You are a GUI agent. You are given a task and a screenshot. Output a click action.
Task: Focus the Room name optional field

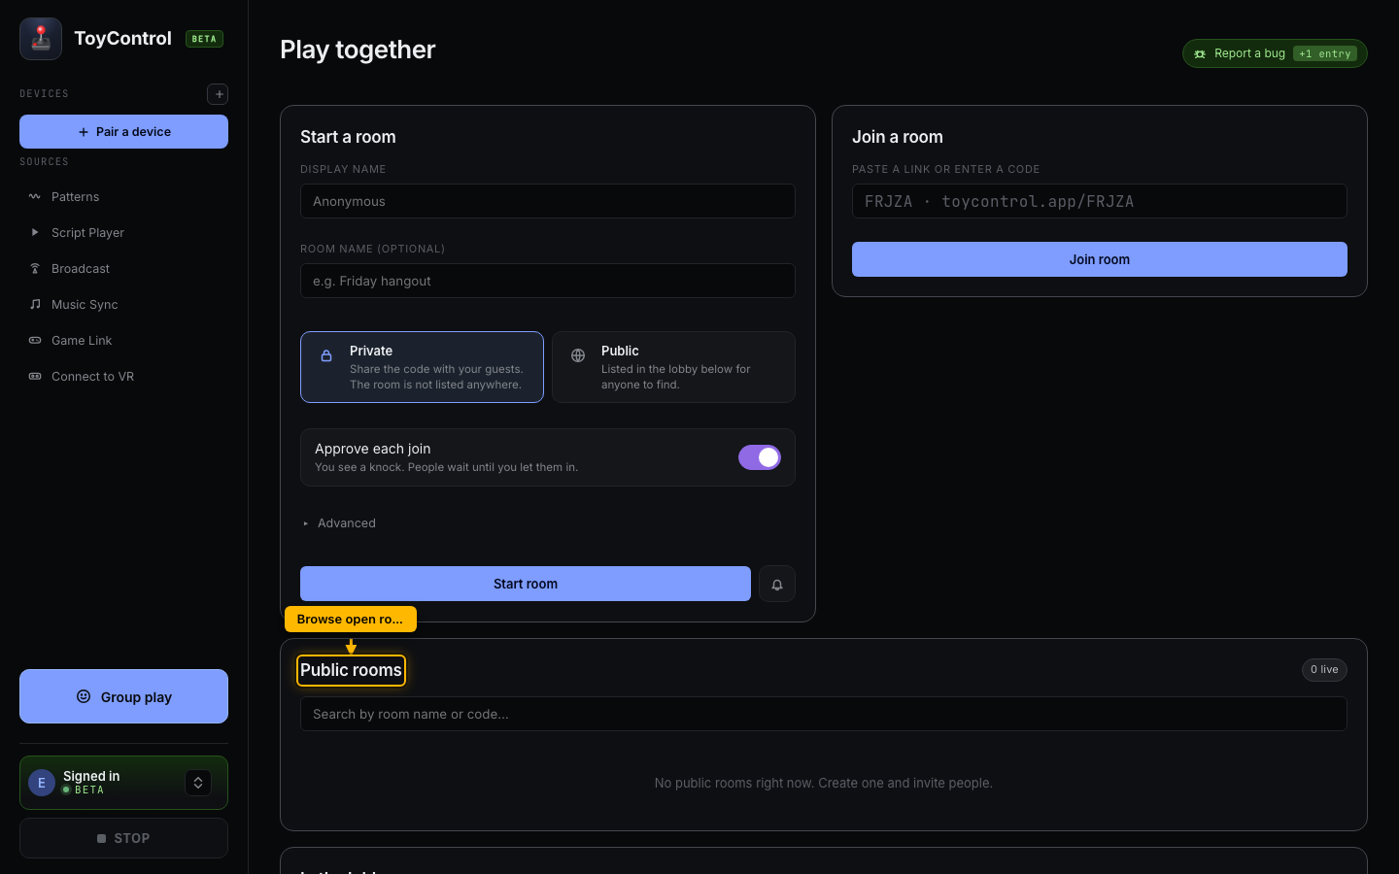coord(548,281)
